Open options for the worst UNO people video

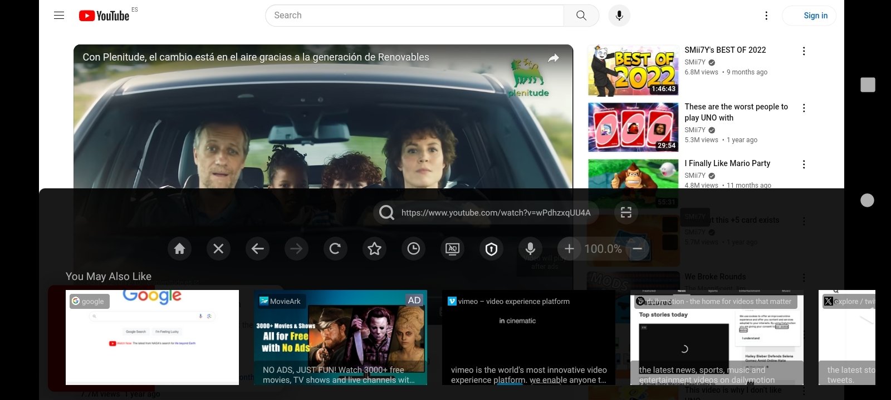pyautogui.click(x=804, y=108)
